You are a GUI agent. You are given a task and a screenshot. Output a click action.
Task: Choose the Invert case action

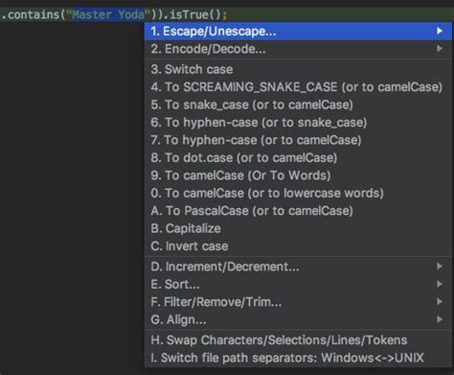point(298,246)
